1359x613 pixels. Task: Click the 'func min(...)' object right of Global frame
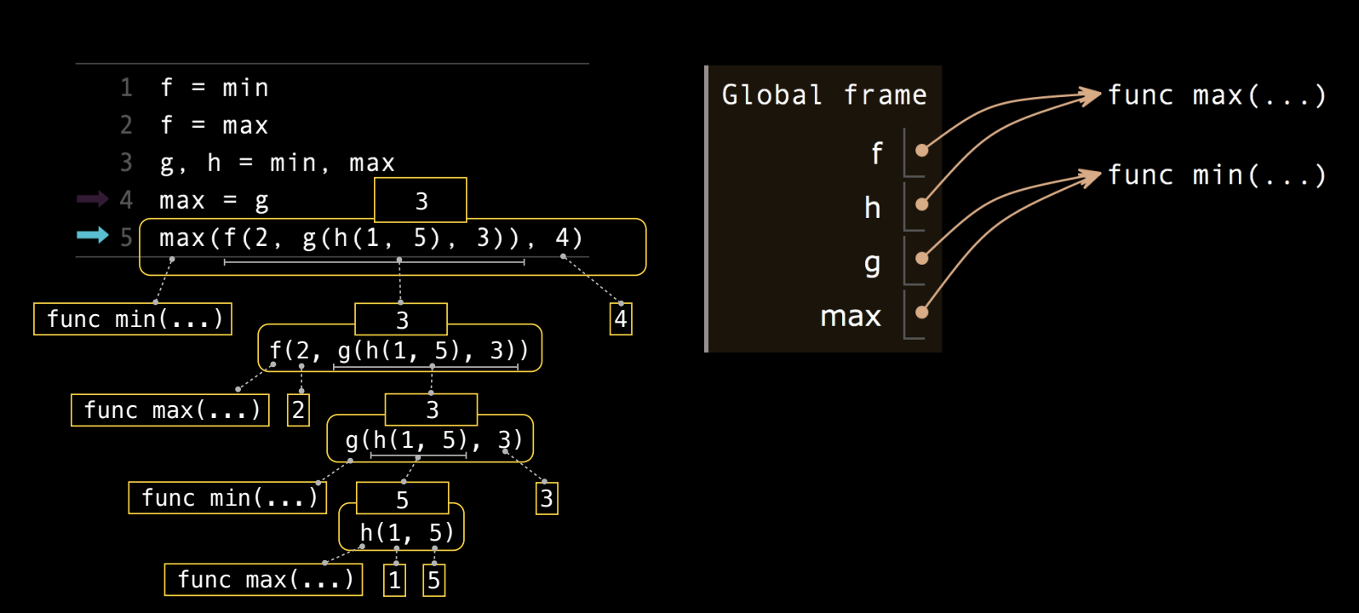1217,175
